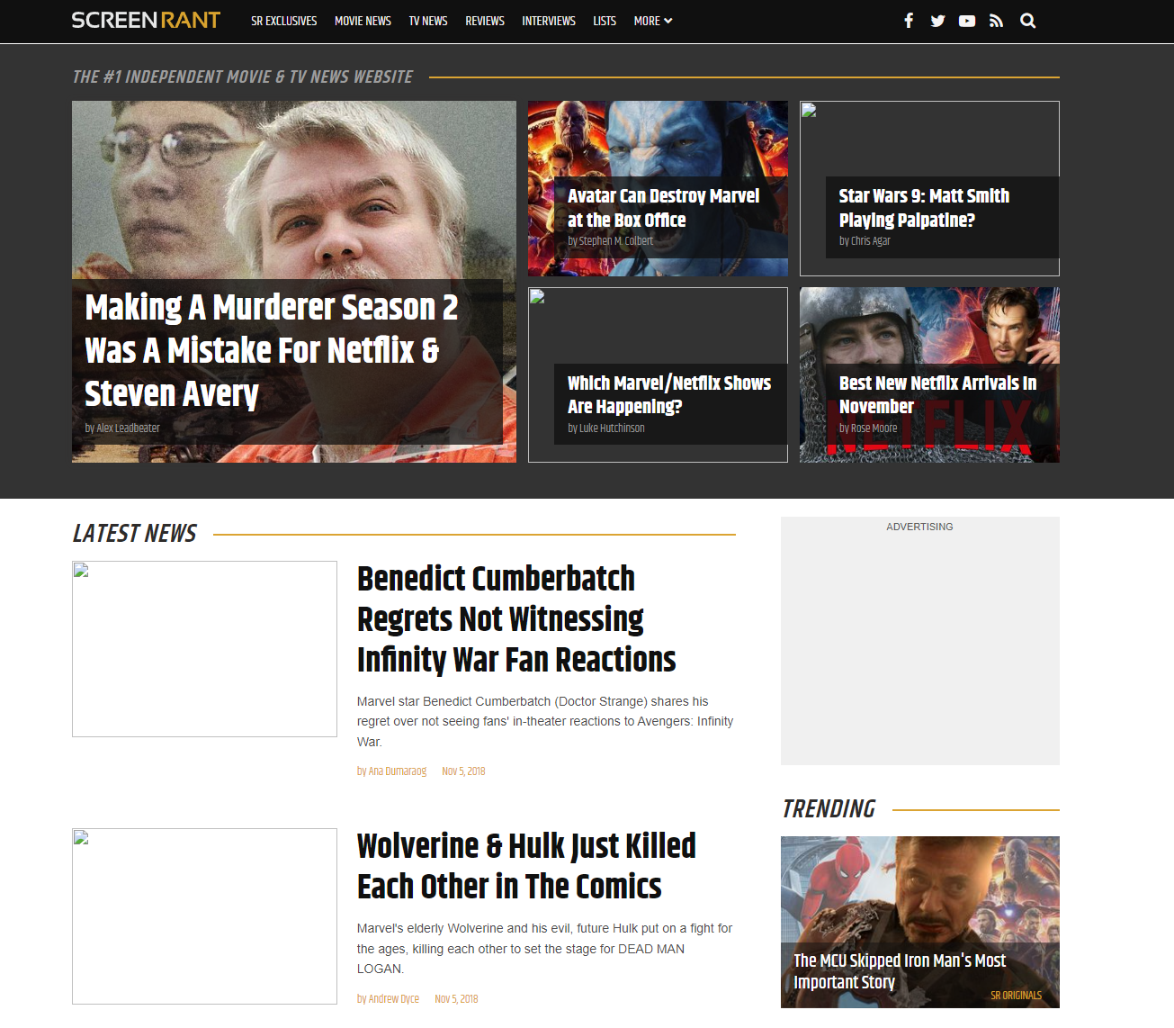View author Rose Moore's byline
Viewport: 1174px width, 1028px height.
point(868,428)
